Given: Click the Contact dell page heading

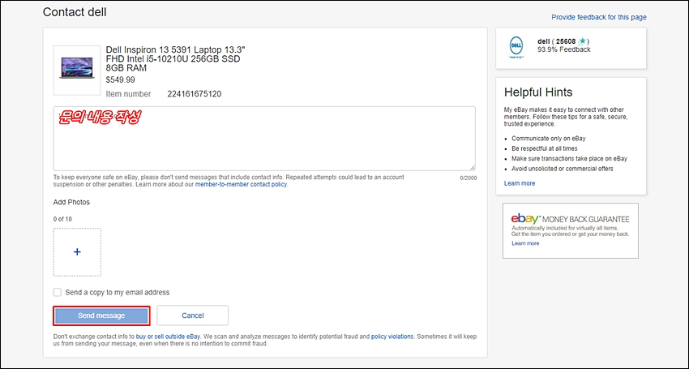Looking at the screenshot, I should pos(75,12).
